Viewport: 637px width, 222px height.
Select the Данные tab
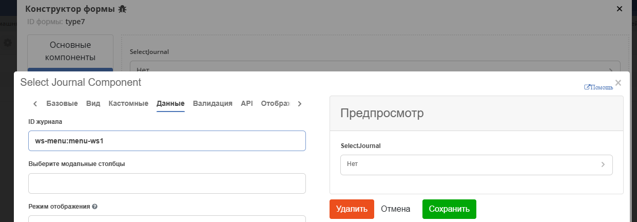[170, 103]
